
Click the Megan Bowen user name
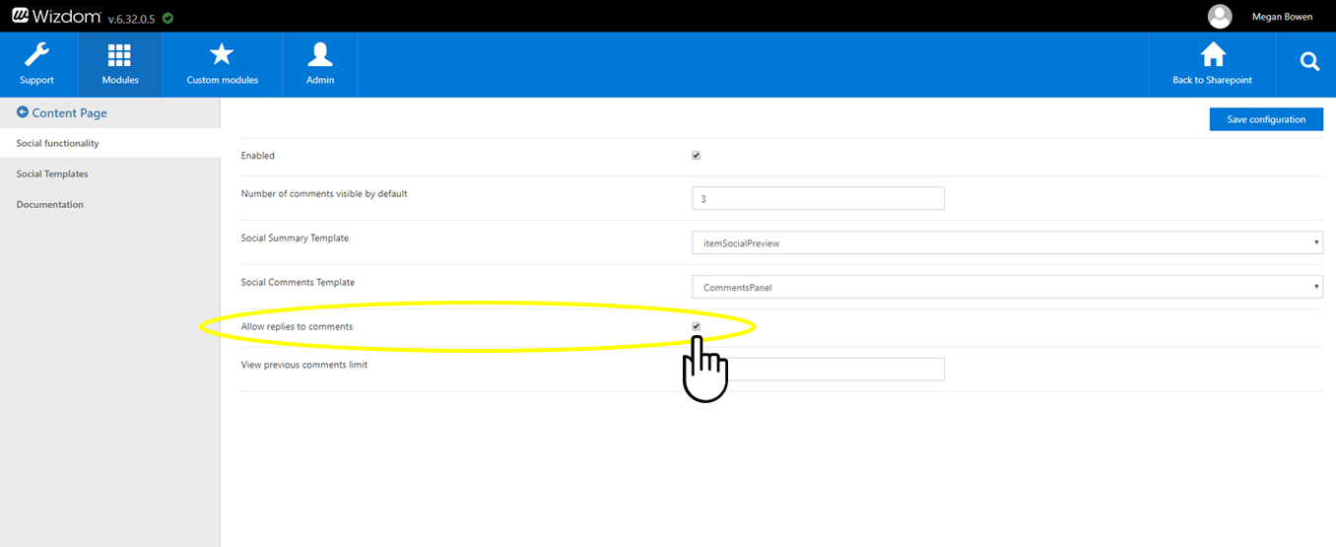1282,17
